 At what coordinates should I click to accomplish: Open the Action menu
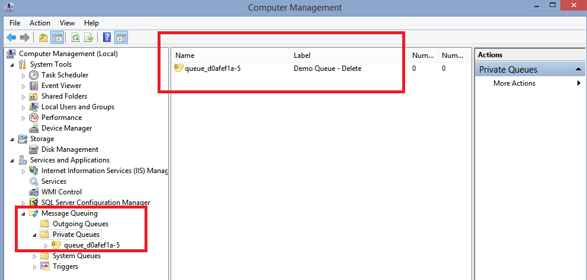(x=40, y=23)
